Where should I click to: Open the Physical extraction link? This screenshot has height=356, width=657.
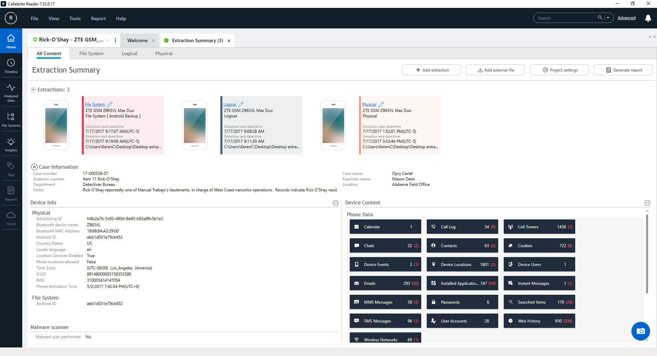pos(369,104)
